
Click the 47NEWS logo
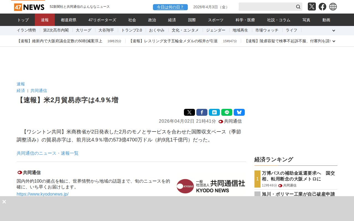pyautogui.click(x=29, y=7)
